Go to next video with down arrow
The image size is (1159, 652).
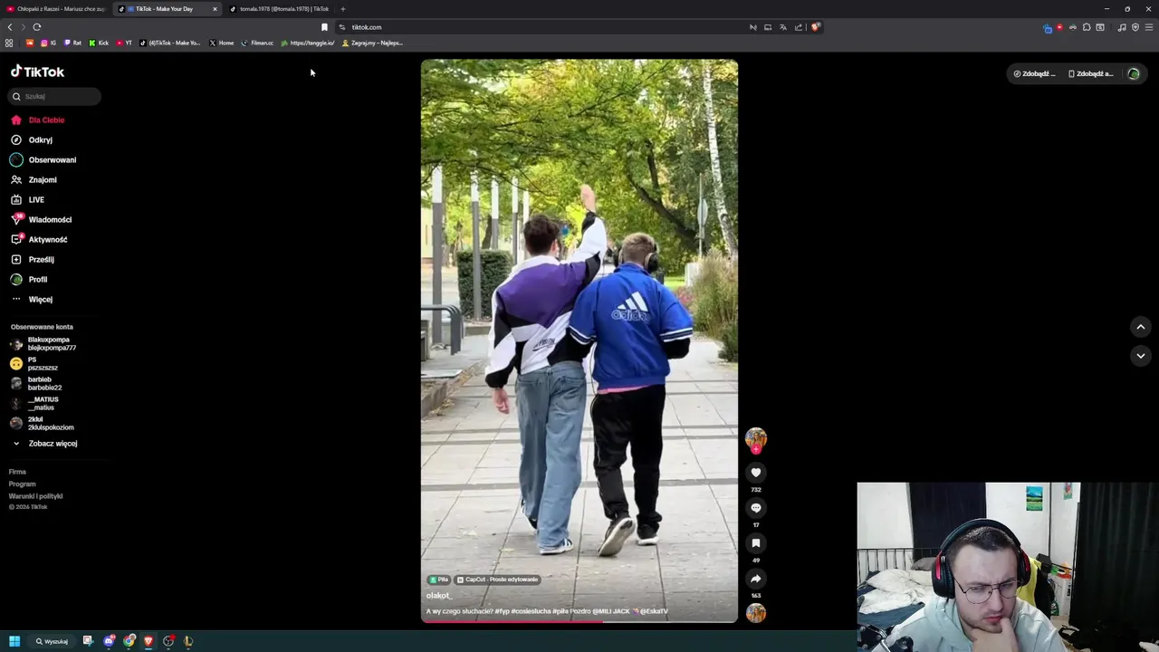pyautogui.click(x=1140, y=356)
